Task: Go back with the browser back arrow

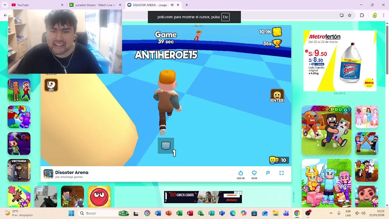Action: point(5,15)
